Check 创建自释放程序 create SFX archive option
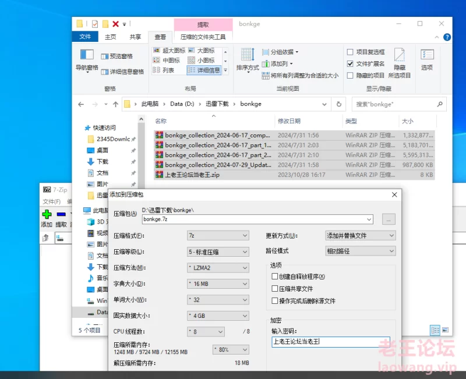The height and width of the screenshot is (379, 466). [274, 277]
